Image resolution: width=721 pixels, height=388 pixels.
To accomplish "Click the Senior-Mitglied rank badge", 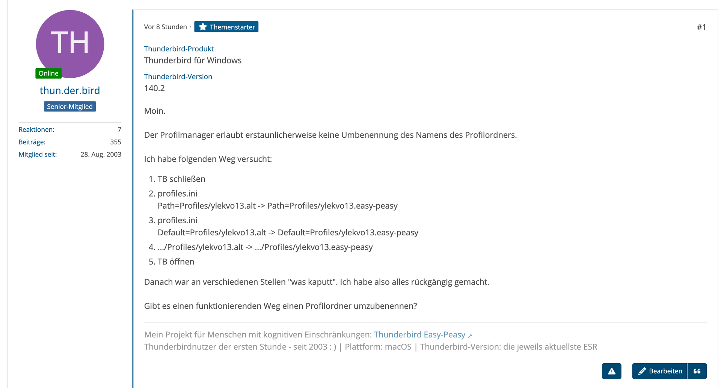I will click(70, 107).
